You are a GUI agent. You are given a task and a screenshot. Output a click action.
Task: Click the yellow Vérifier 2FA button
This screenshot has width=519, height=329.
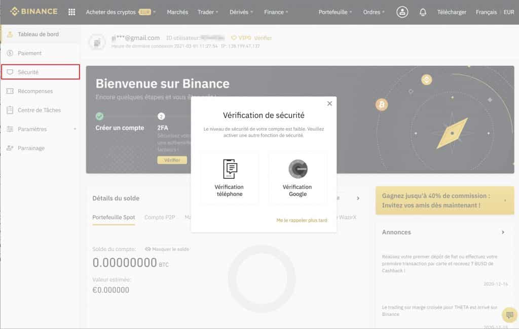172,159
